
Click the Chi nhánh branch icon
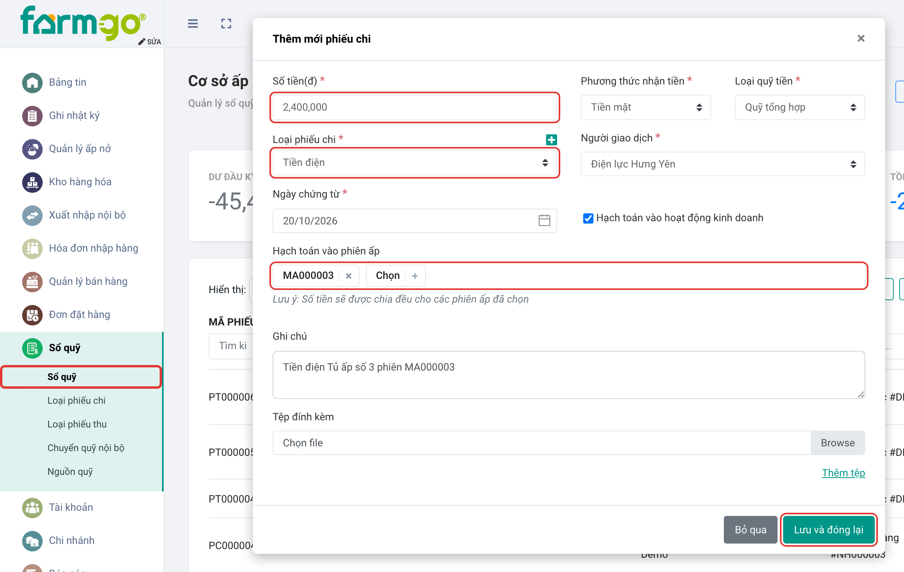pos(32,541)
